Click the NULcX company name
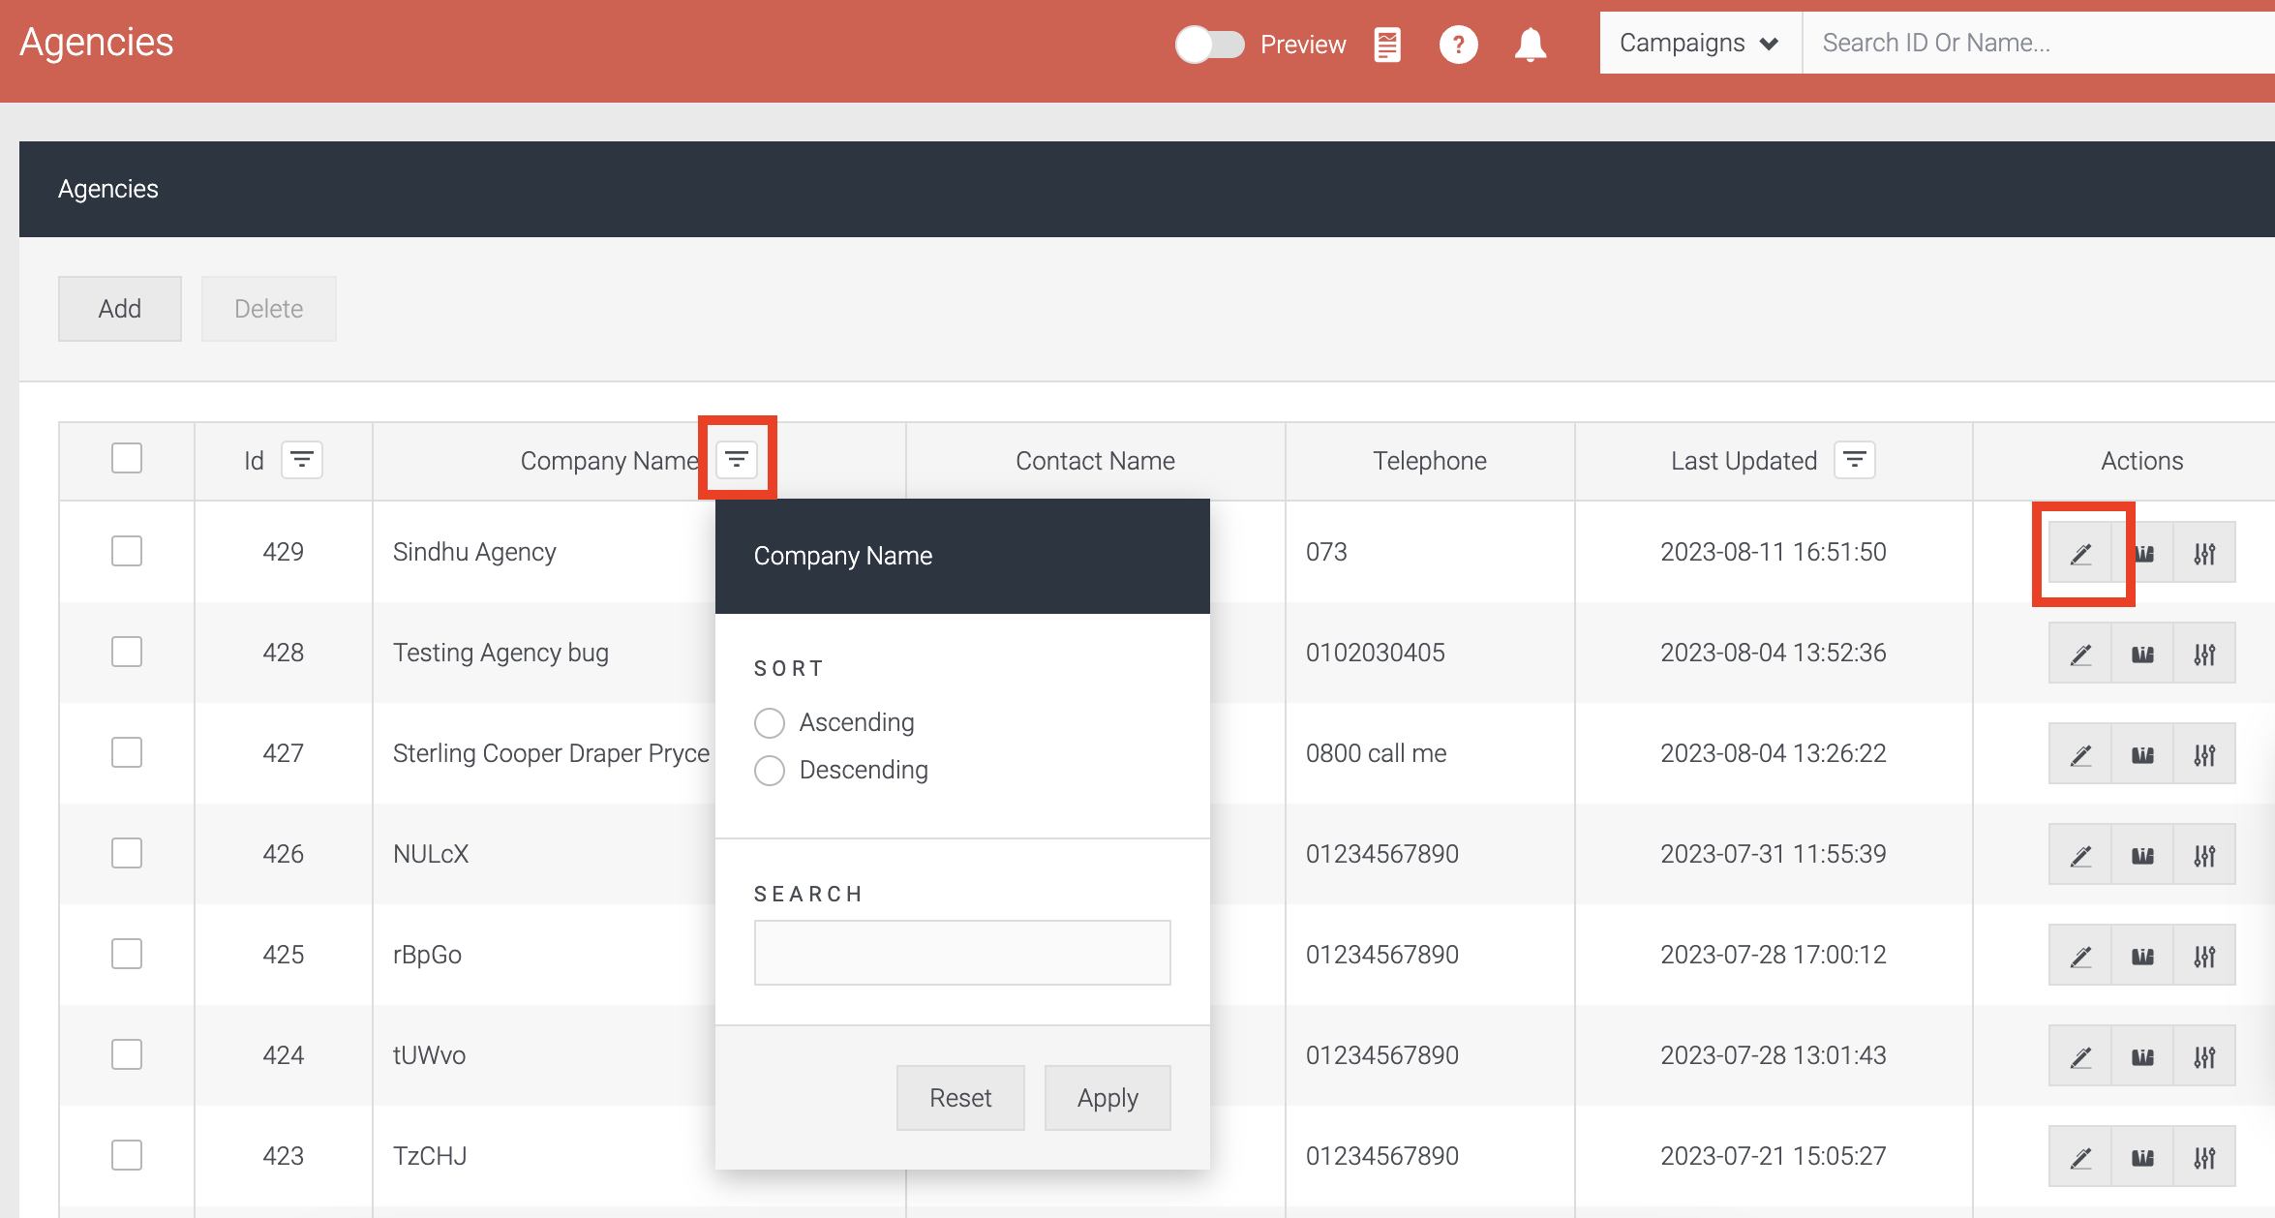The height and width of the screenshot is (1218, 2275). (431, 854)
